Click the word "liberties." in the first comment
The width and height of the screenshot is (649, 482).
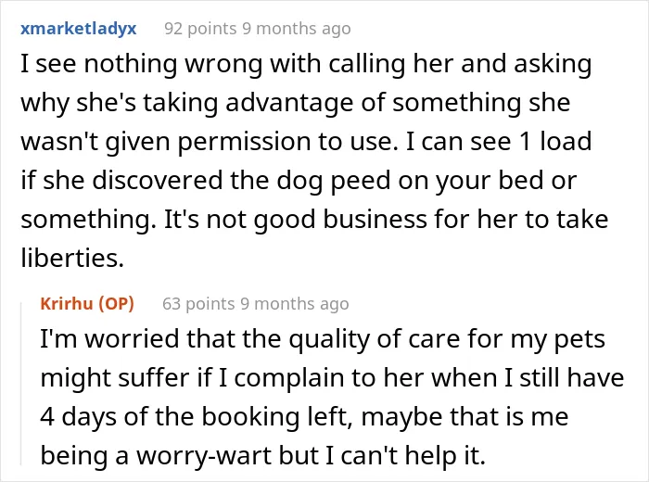[72, 258]
